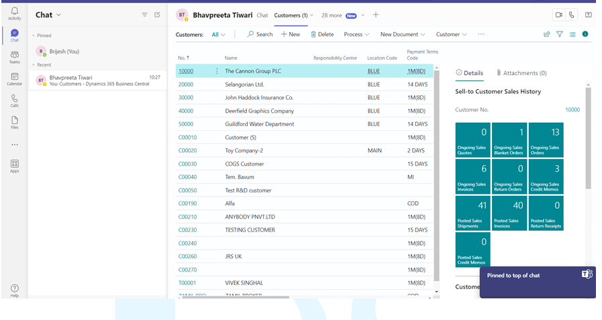
Task: Open the Activity feed icon
Action: pos(15,13)
